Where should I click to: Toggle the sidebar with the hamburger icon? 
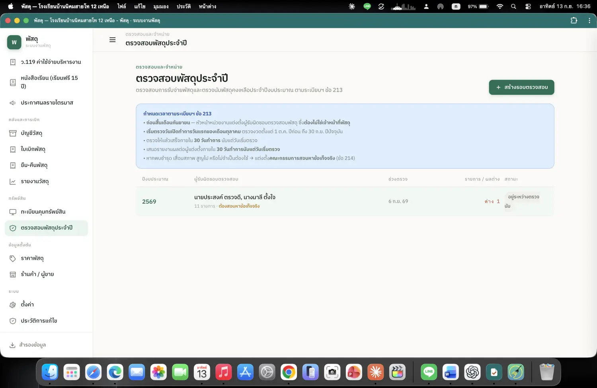click(113, 40)
